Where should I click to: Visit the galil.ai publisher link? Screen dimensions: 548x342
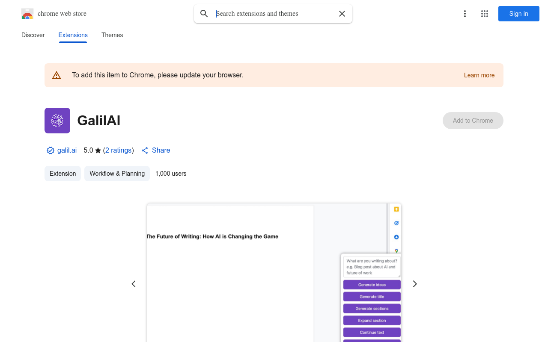click(x=67, y=150)
